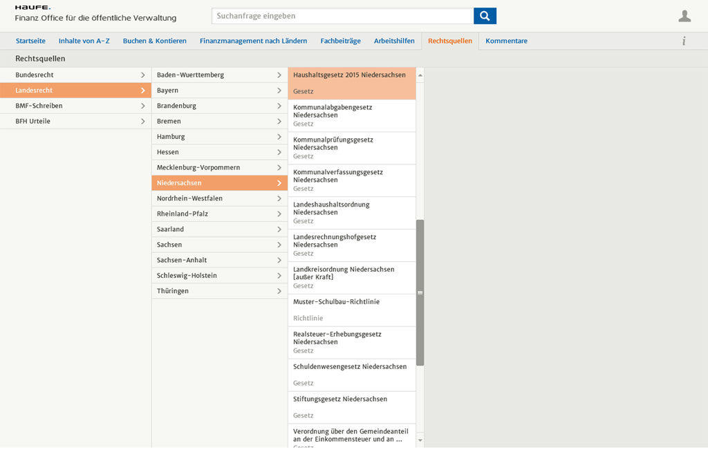Open Landesrechnungshofgesetz Niedersachsen

pos(352,245)
